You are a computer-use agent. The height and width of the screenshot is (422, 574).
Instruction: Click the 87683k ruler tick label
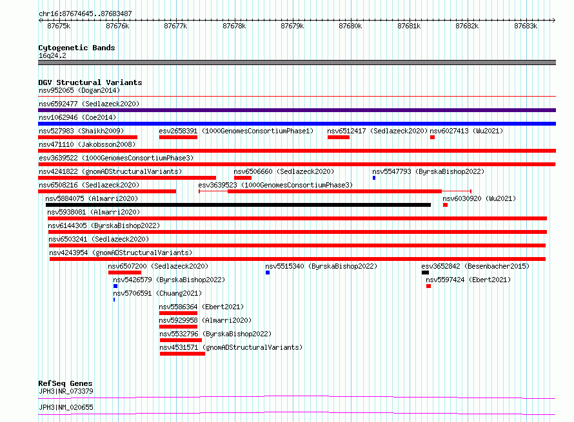[526, 26]
